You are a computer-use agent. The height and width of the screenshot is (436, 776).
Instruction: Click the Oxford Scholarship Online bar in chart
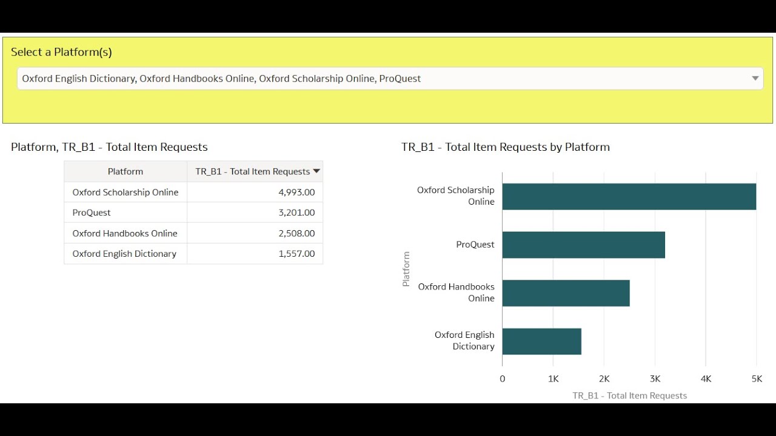click(629, 196)
